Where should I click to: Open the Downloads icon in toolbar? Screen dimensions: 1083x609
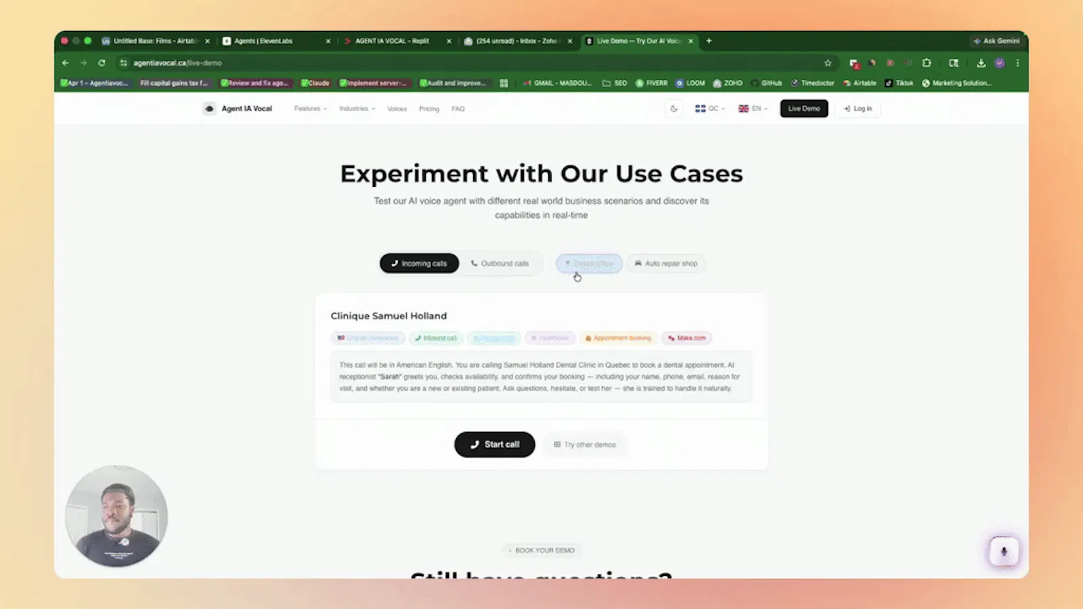(981, 63)
